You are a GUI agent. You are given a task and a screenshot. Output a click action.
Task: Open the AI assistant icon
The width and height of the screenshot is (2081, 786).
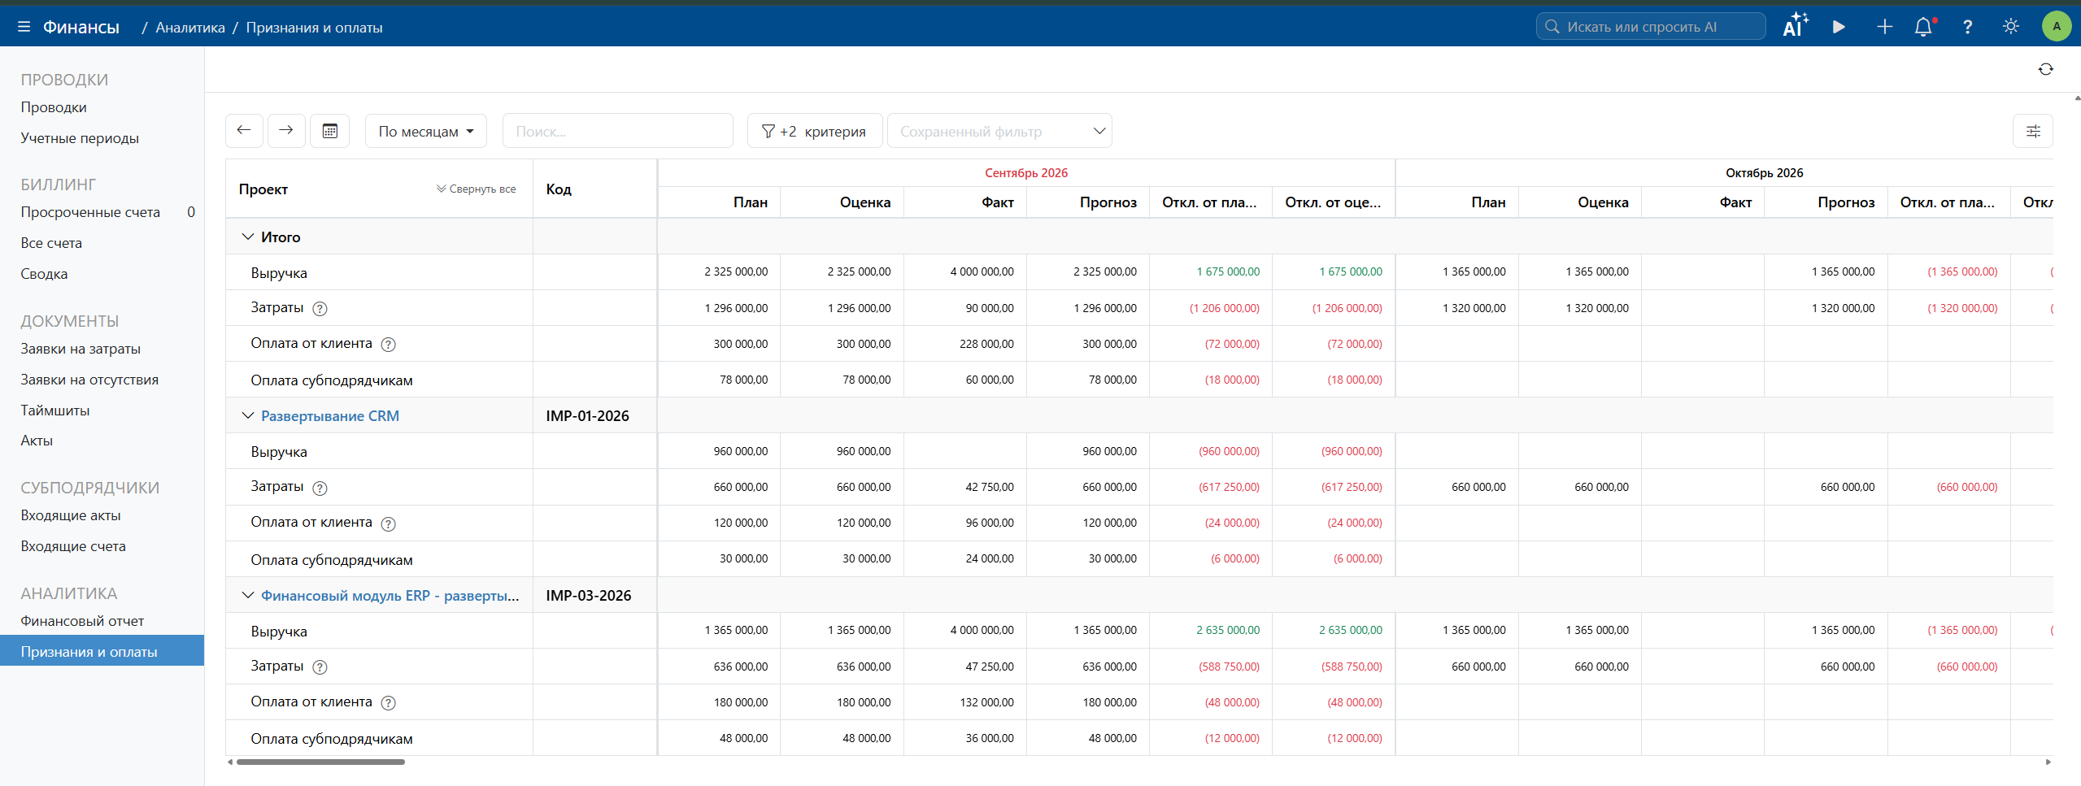1796,26
